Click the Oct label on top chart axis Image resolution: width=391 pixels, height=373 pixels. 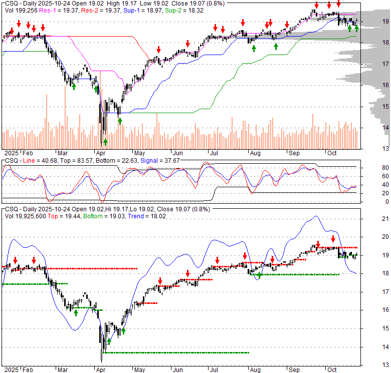click(x=332, y=153)
